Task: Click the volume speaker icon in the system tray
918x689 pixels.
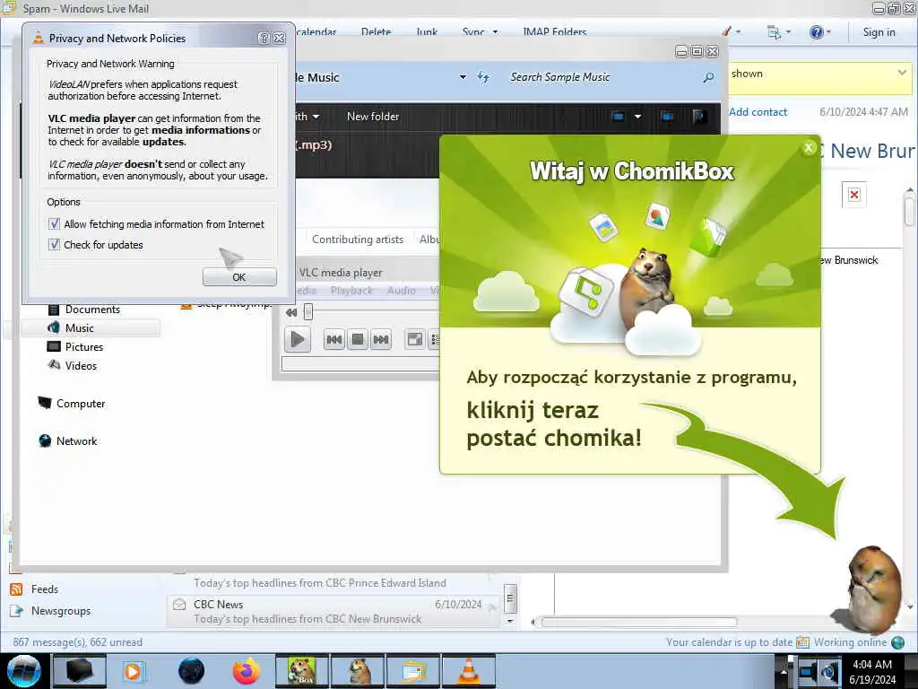Action: tap(828, 671)
